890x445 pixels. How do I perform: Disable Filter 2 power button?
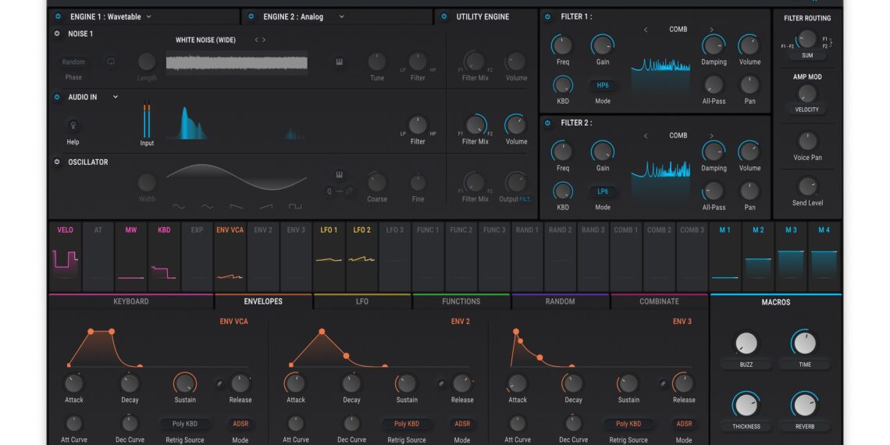pos(546,123)
